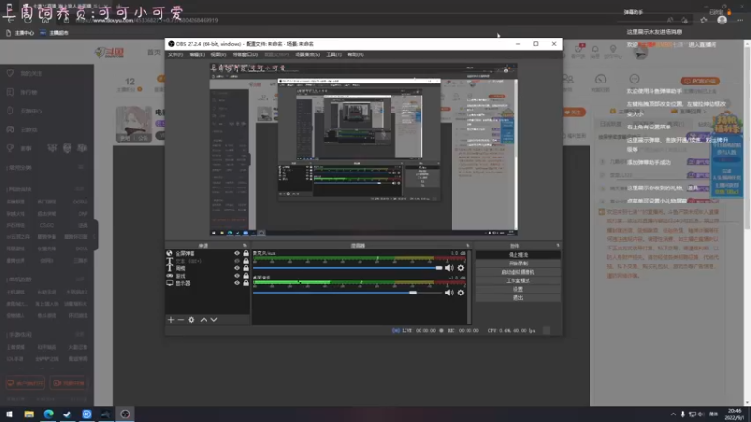Click the 麦克风/Aux volume slider handle

tap(438, 268)
